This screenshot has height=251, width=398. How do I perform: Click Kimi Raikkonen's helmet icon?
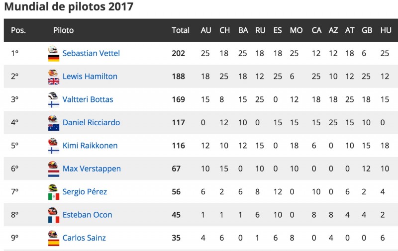click(53, 142)
